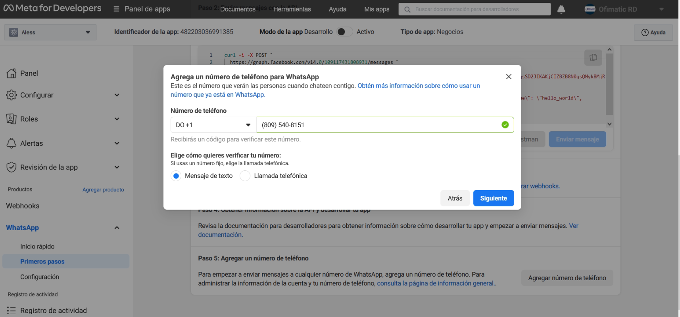
Task: Open the DO +1 country code dropdown
Action: (213, 125)
